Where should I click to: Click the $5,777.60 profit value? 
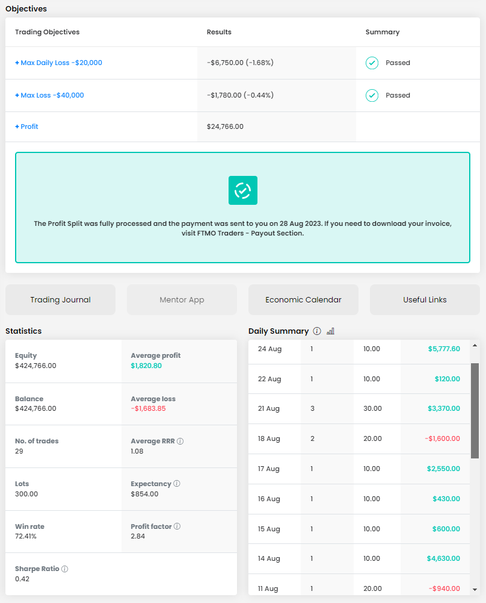[x=444, y=349]
